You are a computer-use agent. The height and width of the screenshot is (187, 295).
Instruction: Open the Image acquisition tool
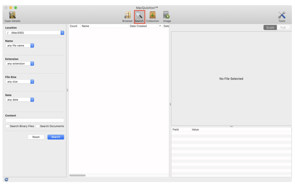tap(167, 17)
